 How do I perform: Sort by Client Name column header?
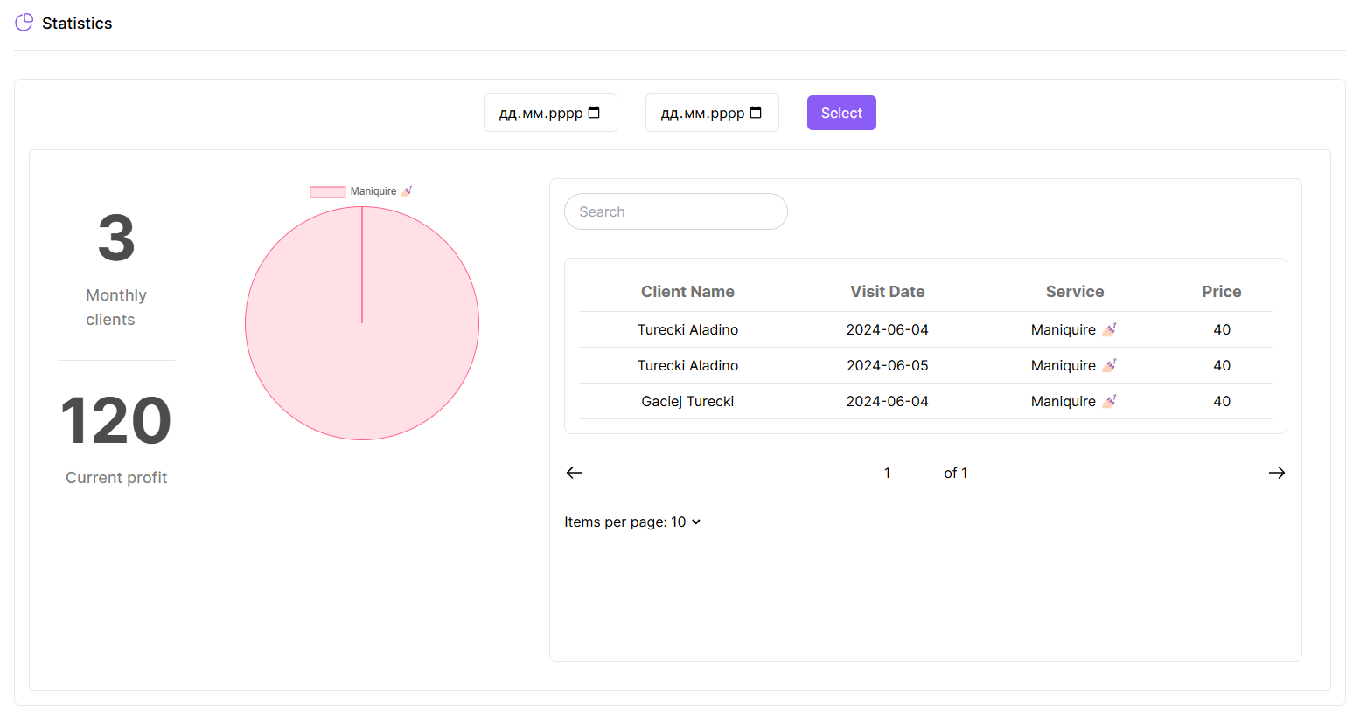[687, 292]
